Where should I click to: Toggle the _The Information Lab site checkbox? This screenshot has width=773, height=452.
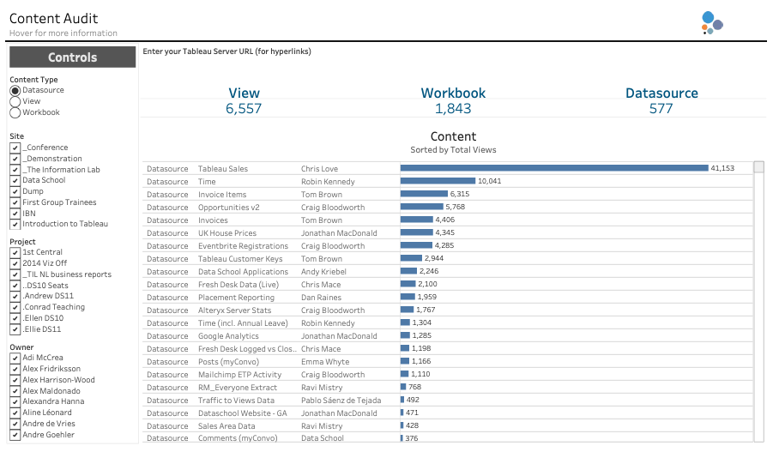(x=15, y=170)
